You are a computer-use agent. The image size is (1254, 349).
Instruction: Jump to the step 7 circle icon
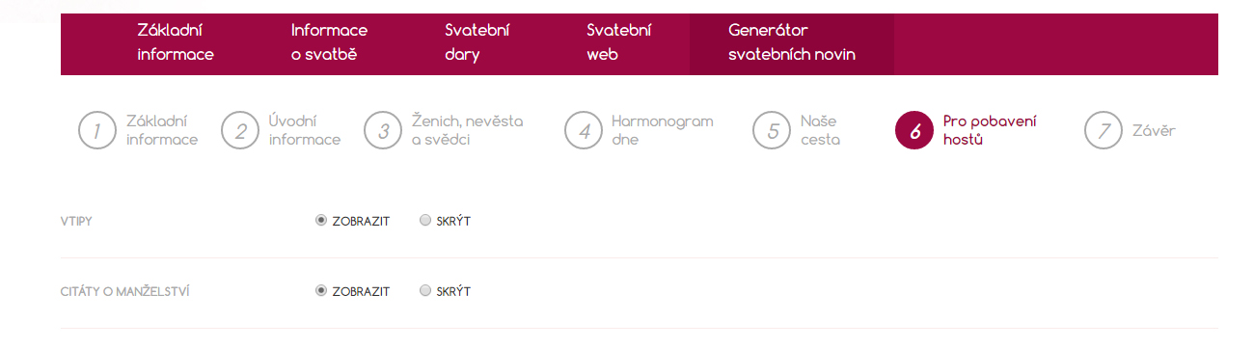click(x=1104, y=131)
